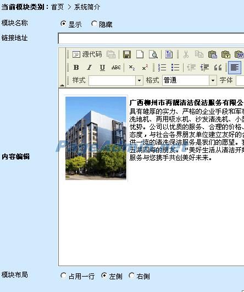Viewport: 244px width, 292px height.
Task: Click the building image in the editor
Action: click(x=96, y=138)
